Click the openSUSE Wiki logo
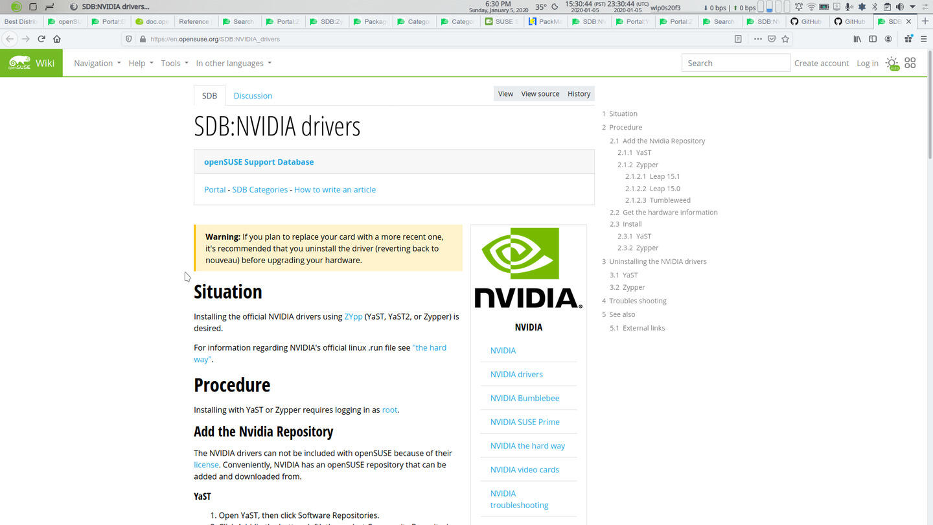The height and width of the screenshot is (525, 933). click(x=31, y=63)
